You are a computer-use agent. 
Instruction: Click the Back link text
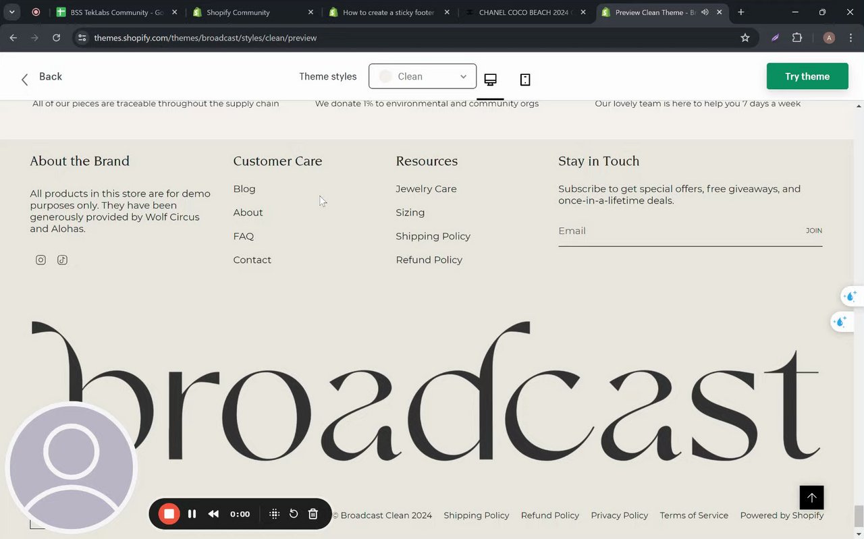point(51,76)
